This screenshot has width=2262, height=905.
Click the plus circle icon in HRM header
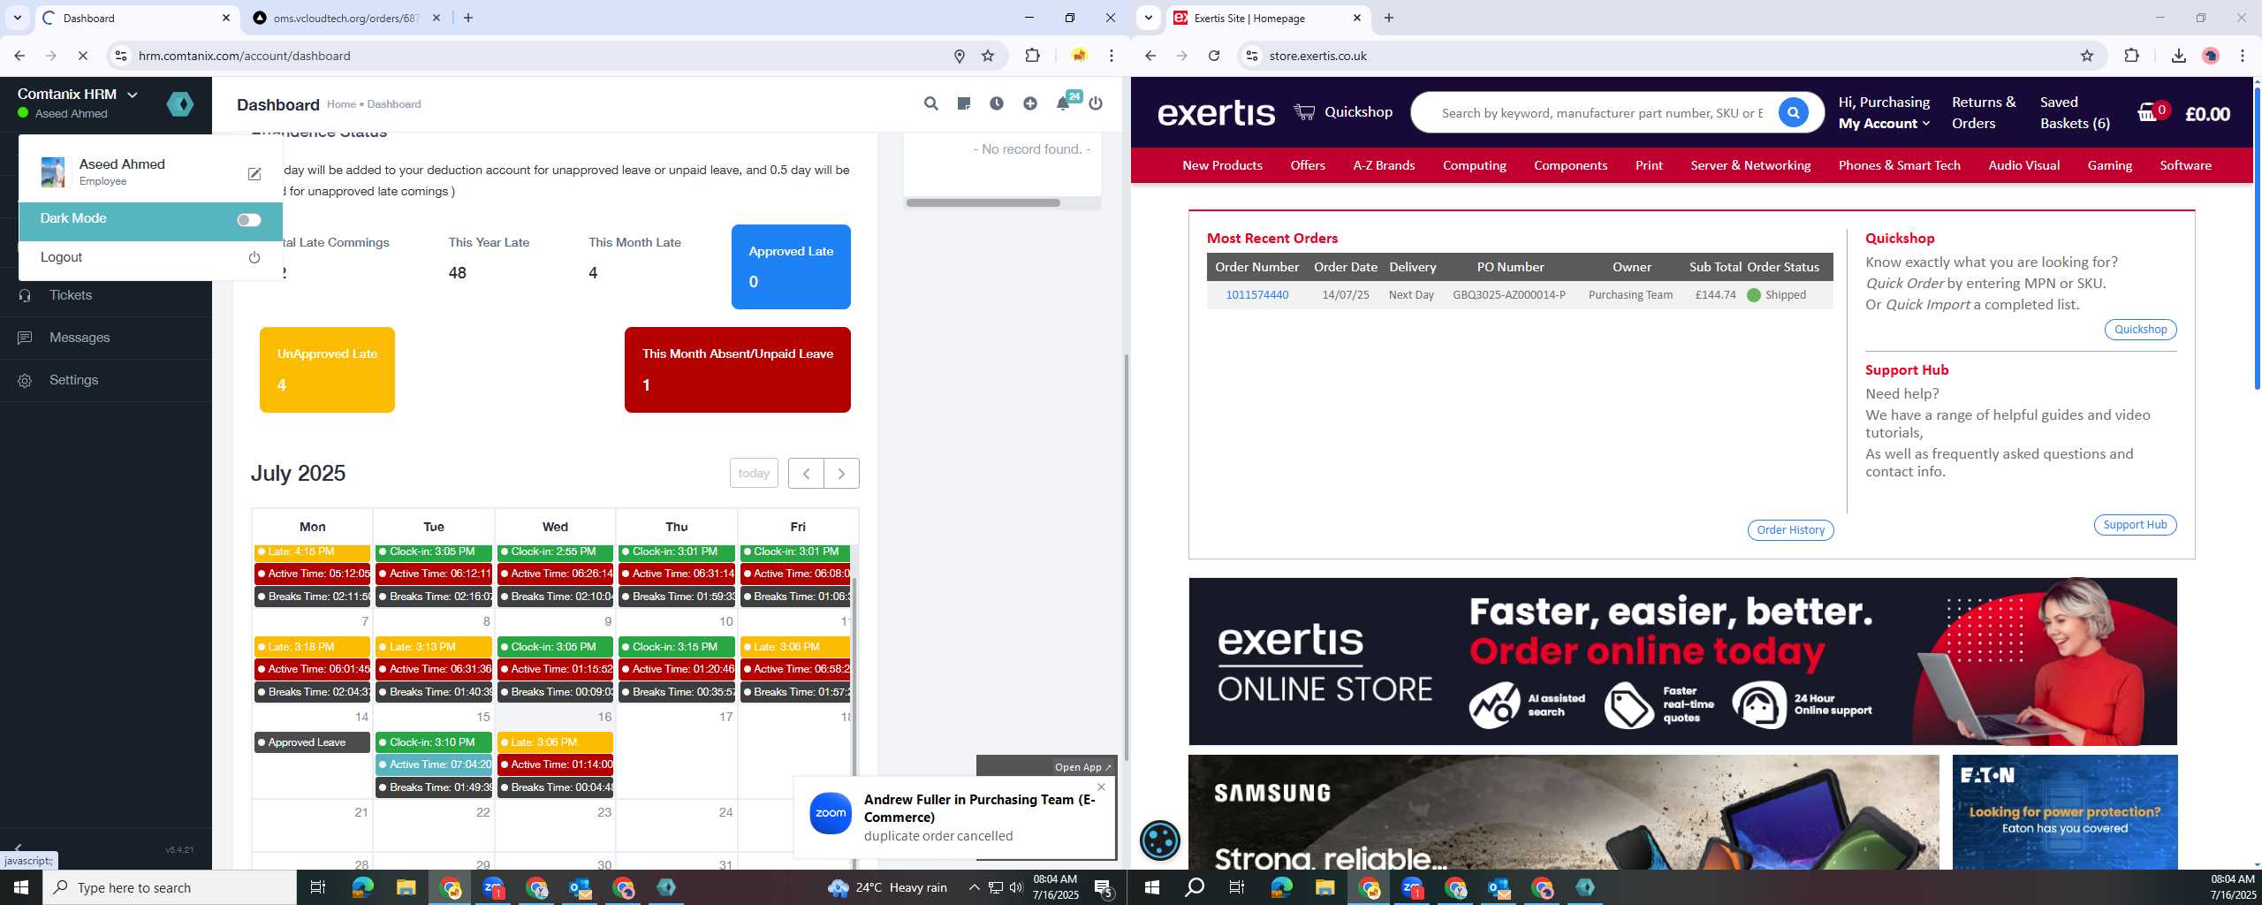pyautogui.click(x=1030, y=103)
